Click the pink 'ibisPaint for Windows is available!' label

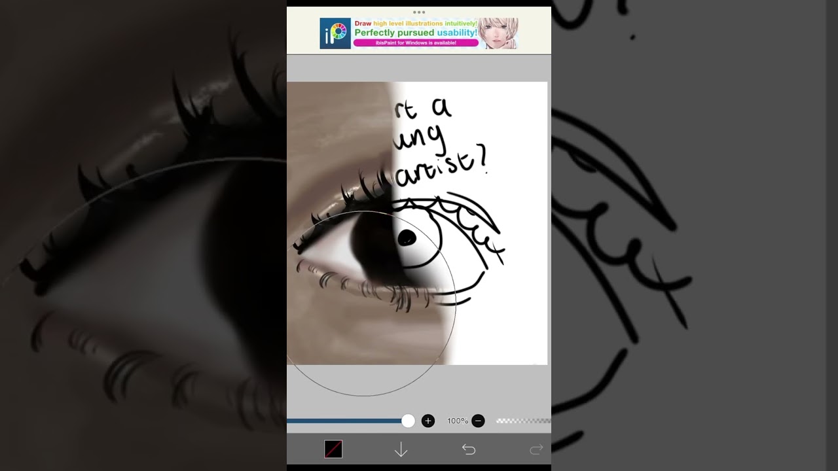(x=416, y=43)
